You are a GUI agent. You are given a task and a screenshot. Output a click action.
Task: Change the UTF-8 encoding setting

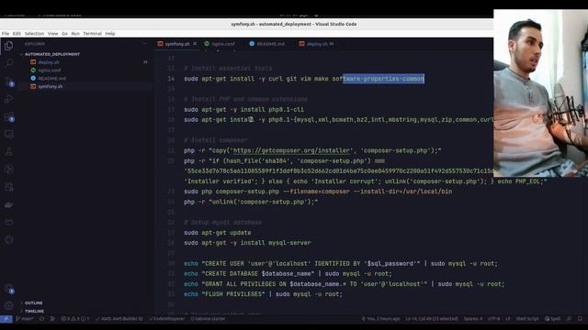pyautogui.click(x=493, y=319)
